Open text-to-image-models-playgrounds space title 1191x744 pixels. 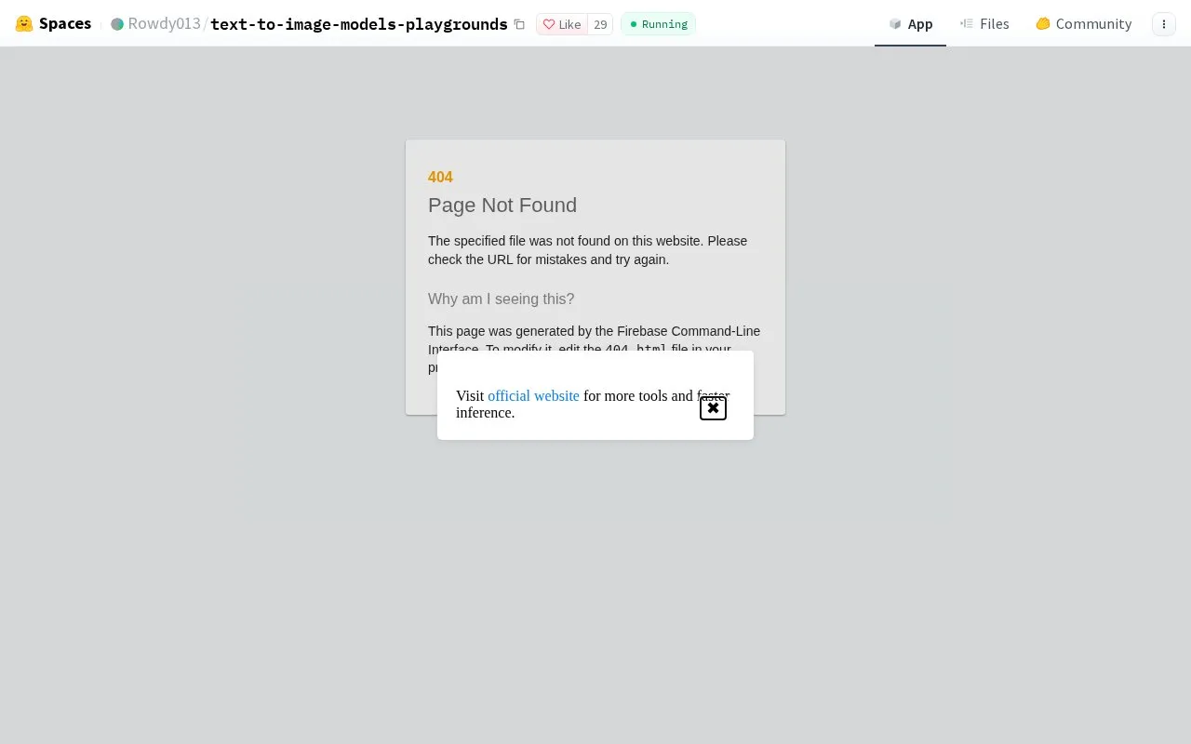(359, 24)
